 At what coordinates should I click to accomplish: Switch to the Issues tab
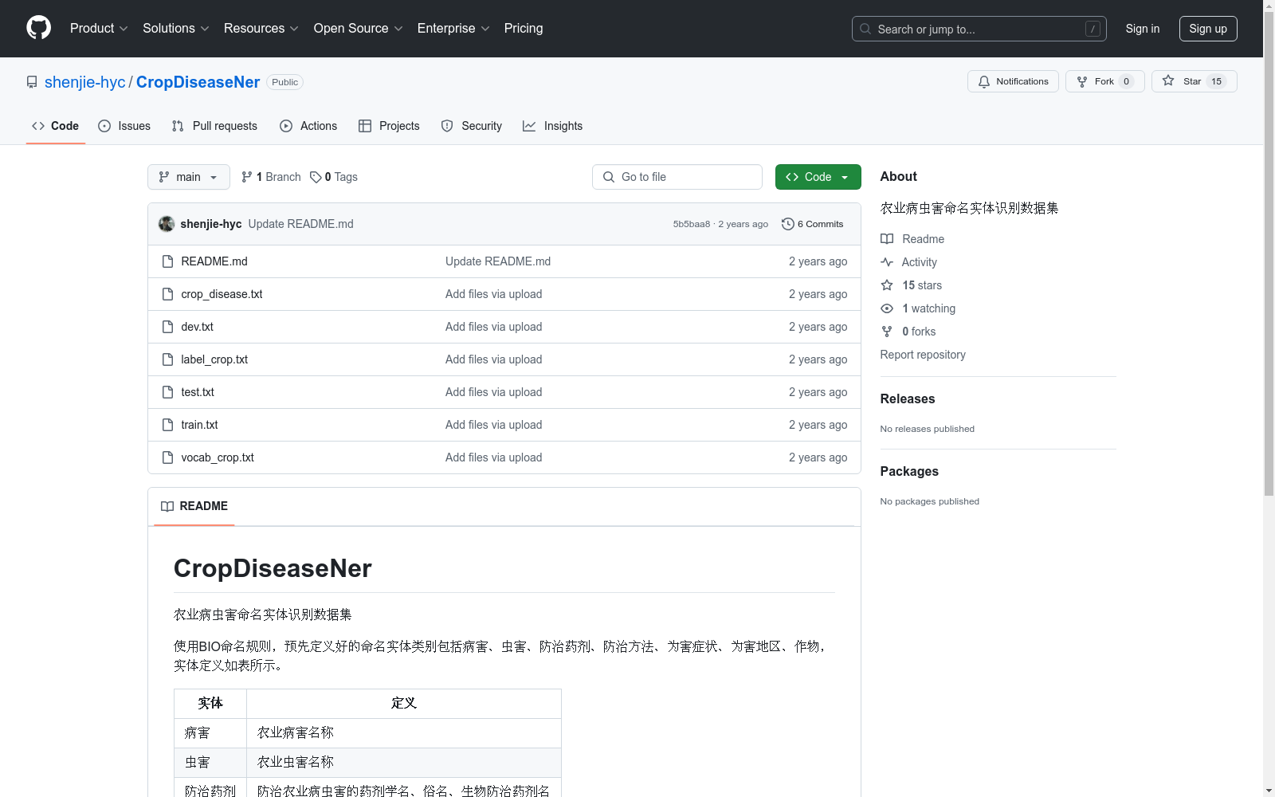click(124, 126)
